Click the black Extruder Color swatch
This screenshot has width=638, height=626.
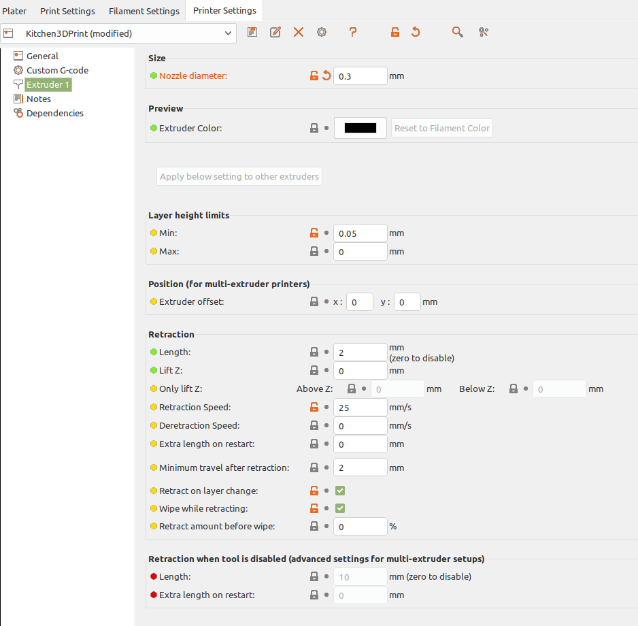pyautogui.click(x=360, y=128)
